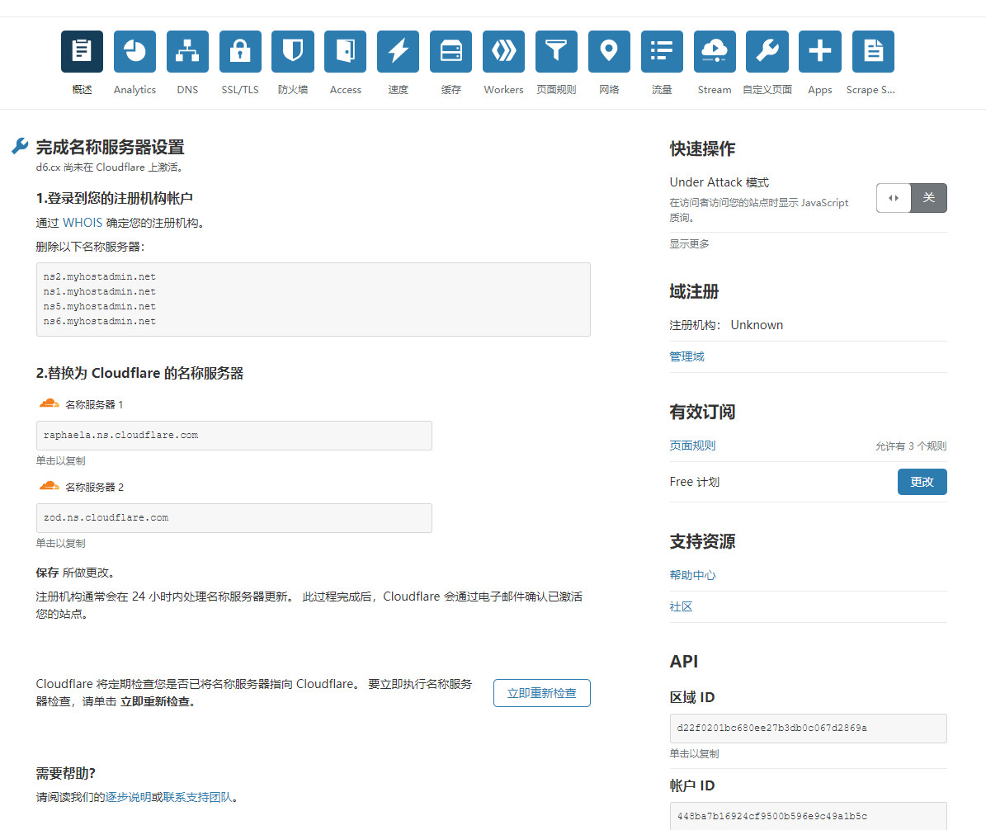Viewport: 986px width, 830px height.
Task: Open the Analytics pie chart icon
Action: 134,51
